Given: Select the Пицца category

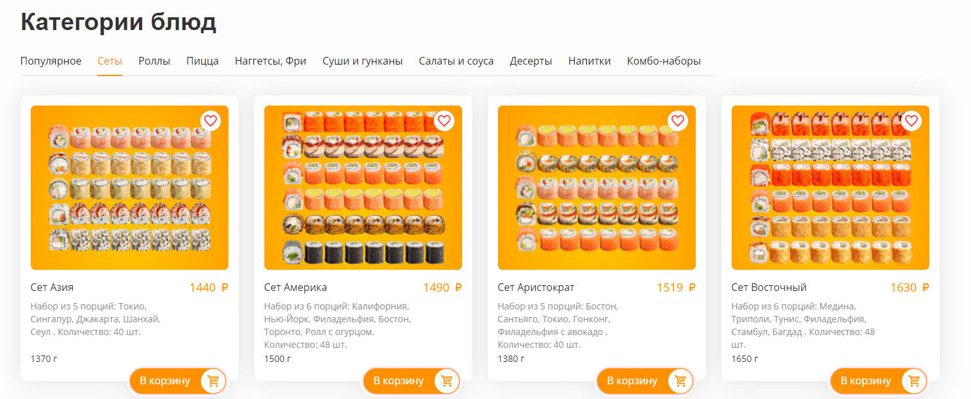Looking at the screenshot, I should pyautogui.click(x=202, y=61).
